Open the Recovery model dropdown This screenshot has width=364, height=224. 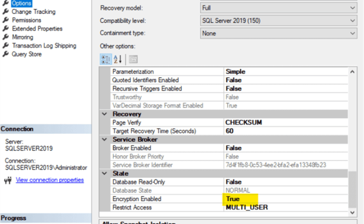tap(279, 8)
